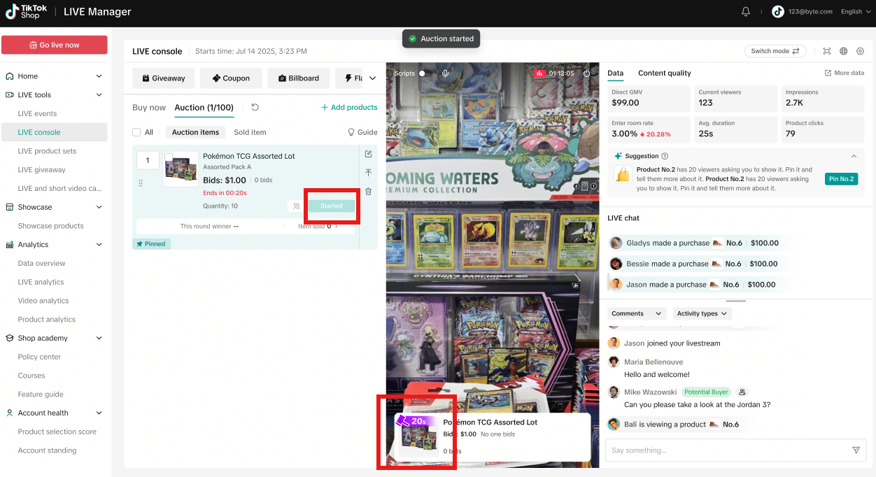
Task: Click Gladys's avatar in LIVE chat
Action: 616,243
